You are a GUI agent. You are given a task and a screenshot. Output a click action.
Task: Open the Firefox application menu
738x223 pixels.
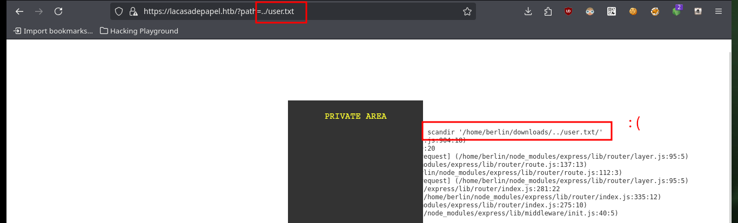coord(718,11)
